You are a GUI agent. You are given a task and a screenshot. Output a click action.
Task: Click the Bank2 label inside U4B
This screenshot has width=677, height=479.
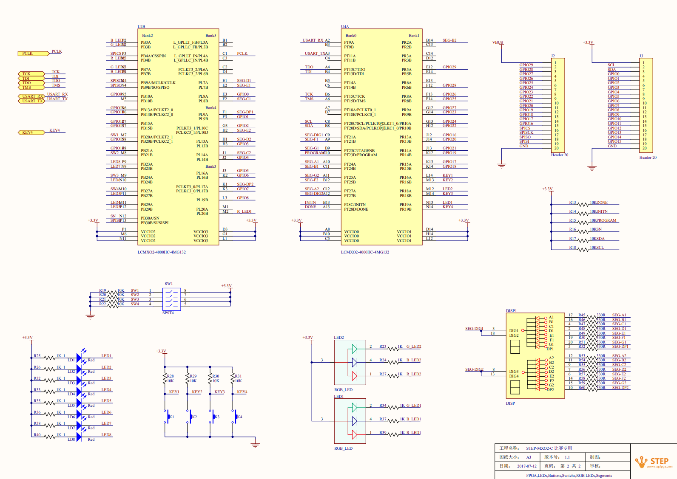pyautogui.click(x=148, y=36)
